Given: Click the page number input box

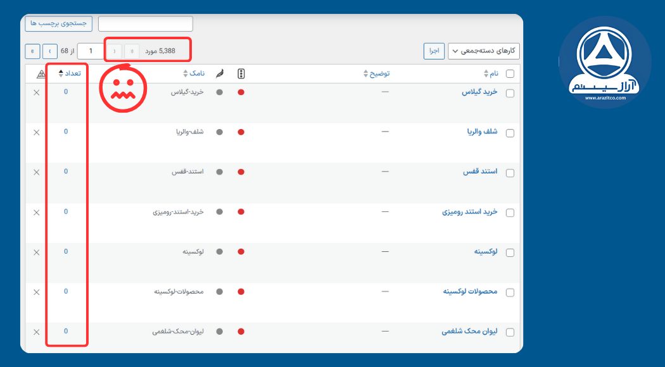Looking at the screenshot, I should 90,51.
